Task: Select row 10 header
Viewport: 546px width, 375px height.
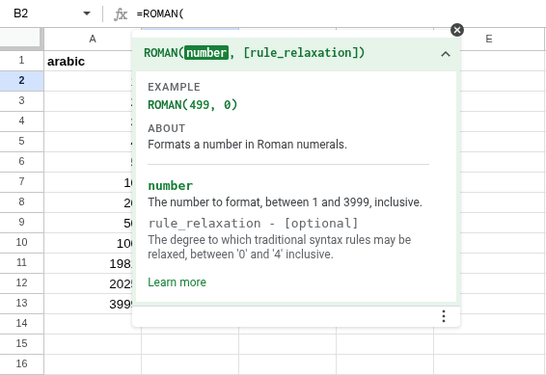Action: point(21,242)
